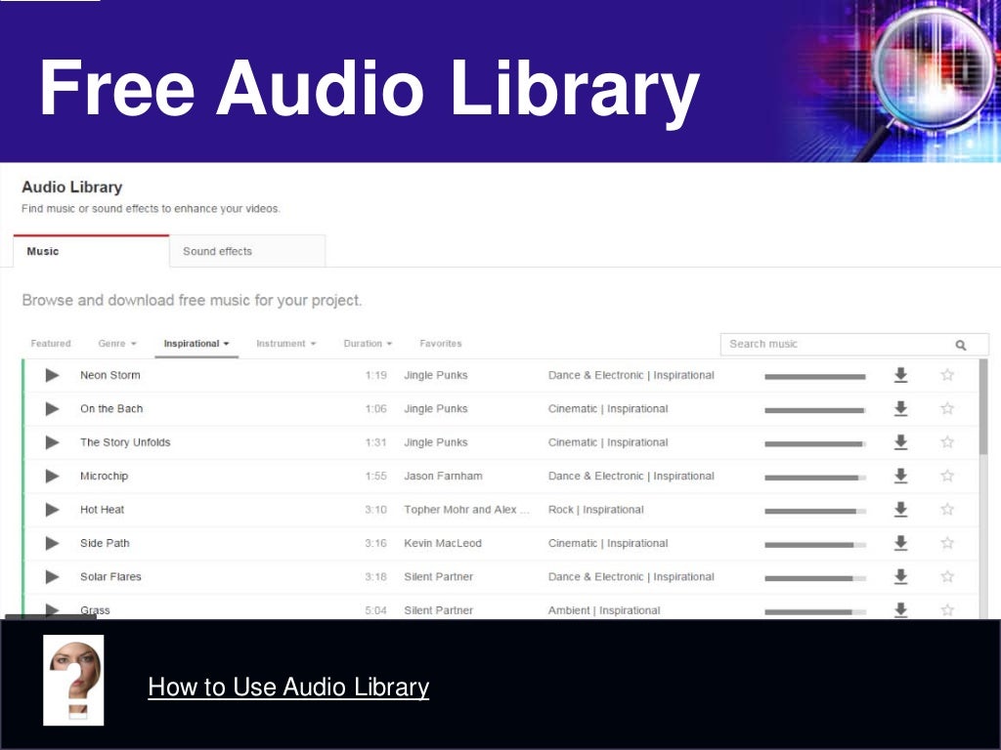The image size is (1001, 750).
Task: Select the Microchip track title
Action: 104,477
